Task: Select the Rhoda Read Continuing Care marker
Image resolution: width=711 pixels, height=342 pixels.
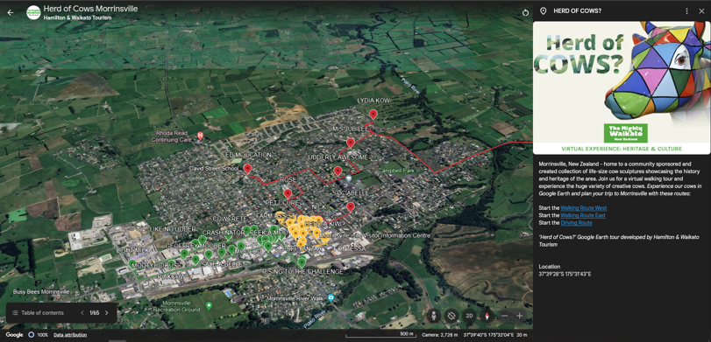Action: (200, 135)
